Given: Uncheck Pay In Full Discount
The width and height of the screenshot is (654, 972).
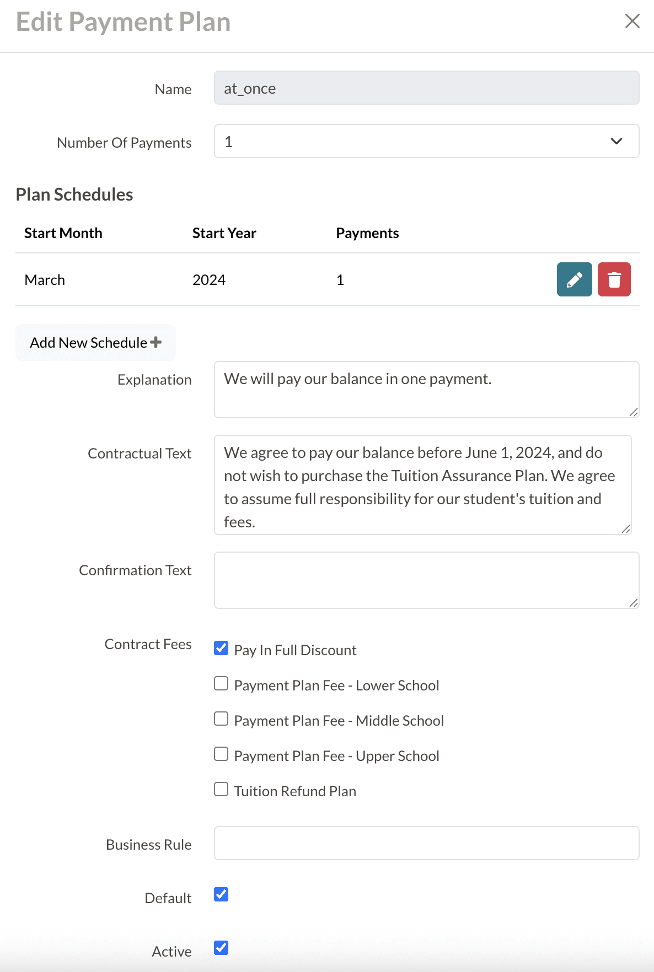Looking at the screenshot, I should pos(221,649).
